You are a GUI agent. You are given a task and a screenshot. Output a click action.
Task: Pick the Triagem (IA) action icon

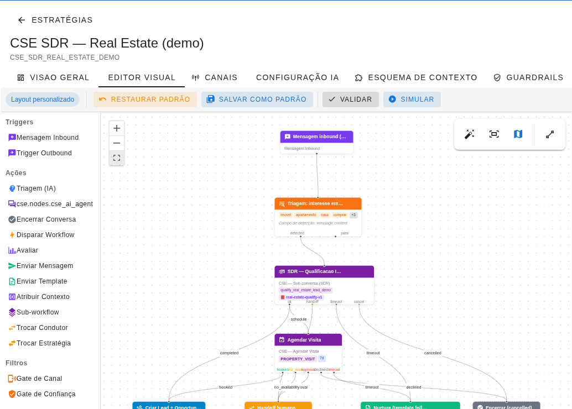point(12,188)
